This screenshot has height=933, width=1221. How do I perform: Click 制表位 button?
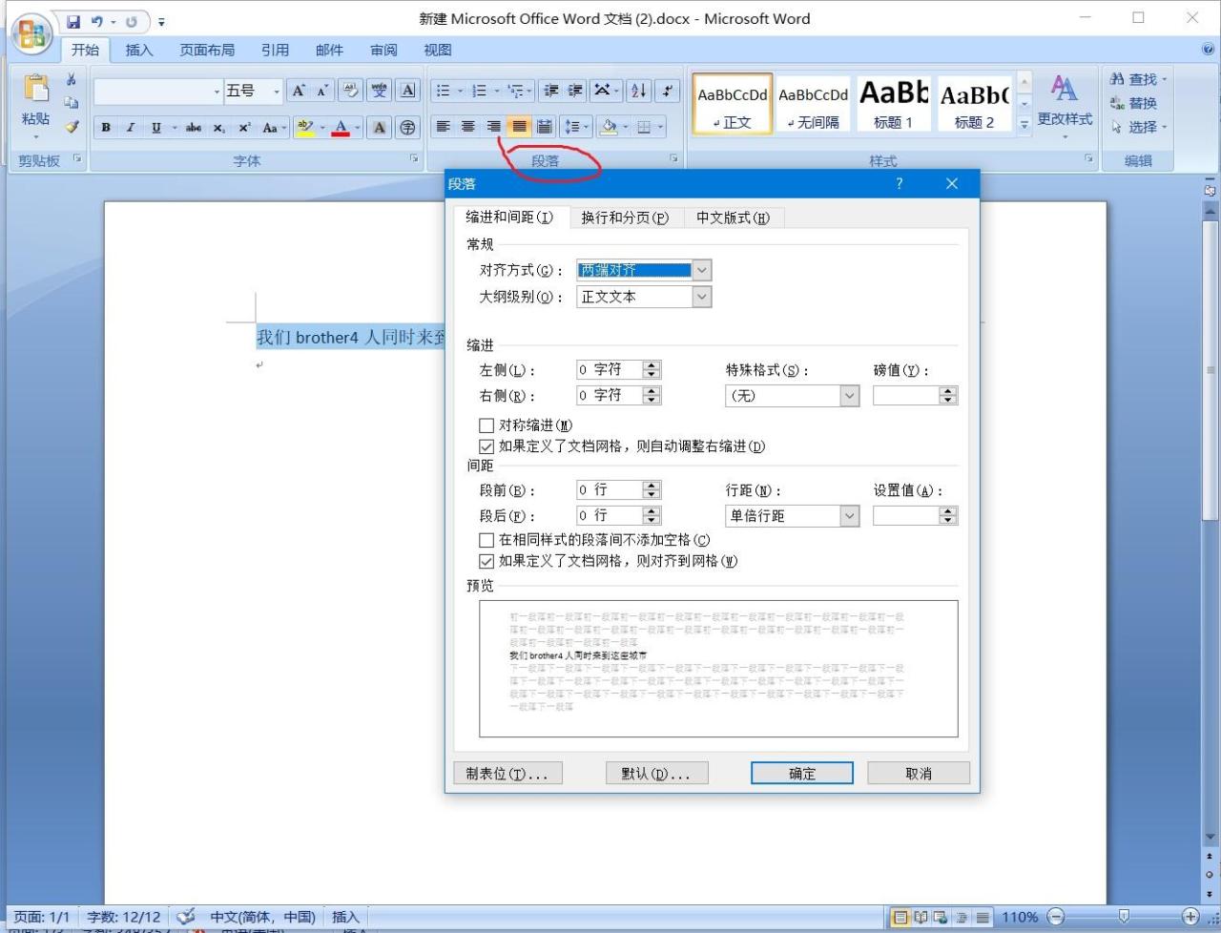tap(507, 773)
